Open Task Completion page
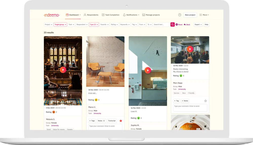 click(111, 15)
